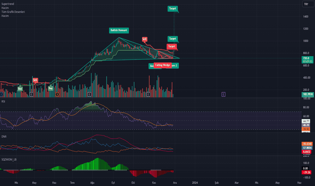Select the Supertrend indicator legend
This screenshot has height=186, width=315.
coord(8,4)
